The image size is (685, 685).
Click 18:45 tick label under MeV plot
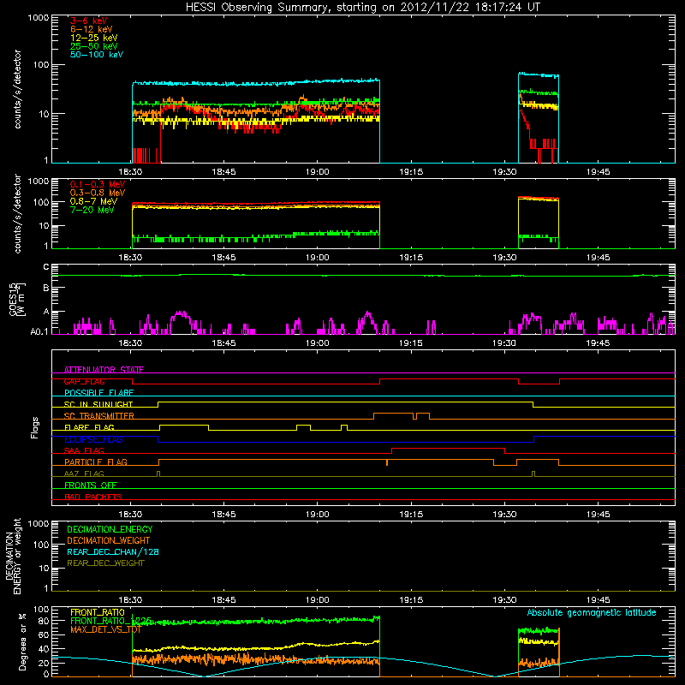coord(223,258)
